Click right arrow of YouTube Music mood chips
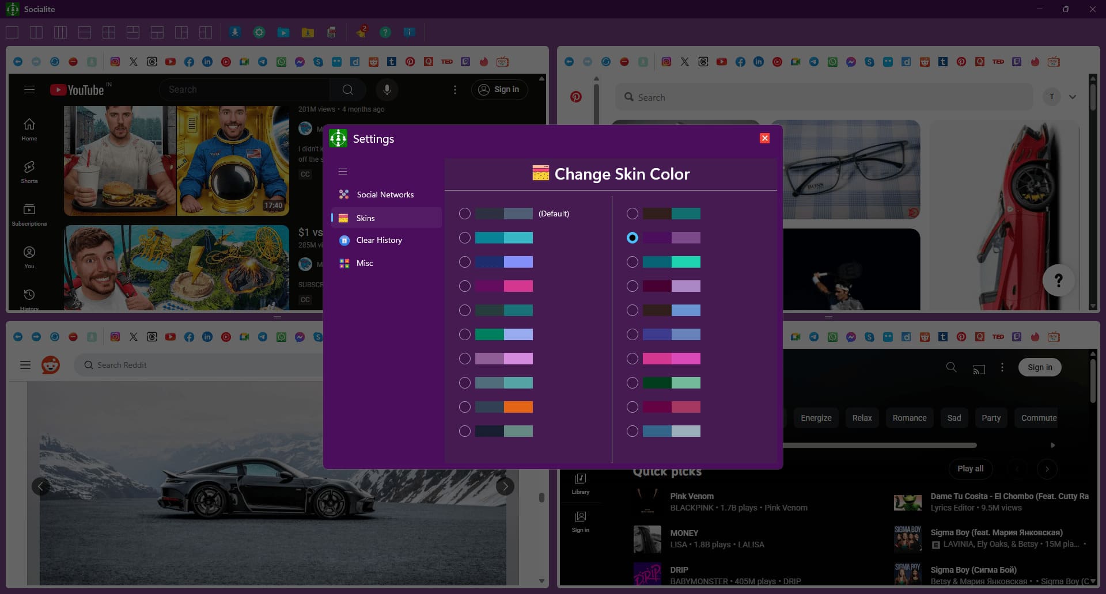1106x594 pixels. [x=1053, y=445]
